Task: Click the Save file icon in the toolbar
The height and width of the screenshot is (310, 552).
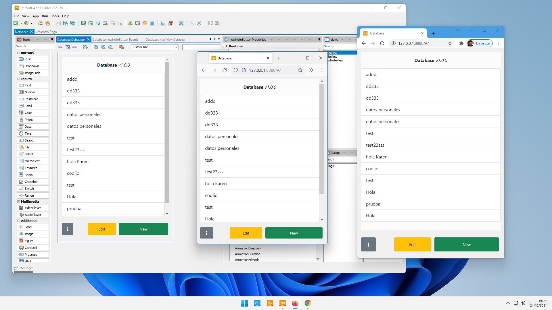Action: 58,23
